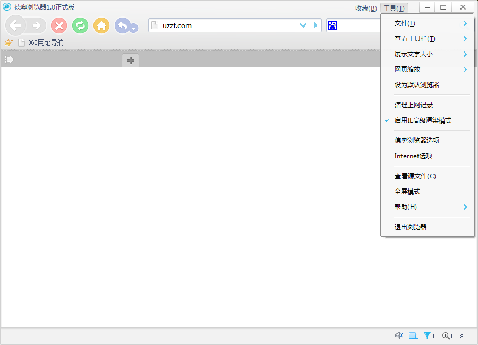Image resolution: width=478 pixels, height=345 pixels.
Task: Open the 360网址导航 bookmark
Action: pos(41,42)
